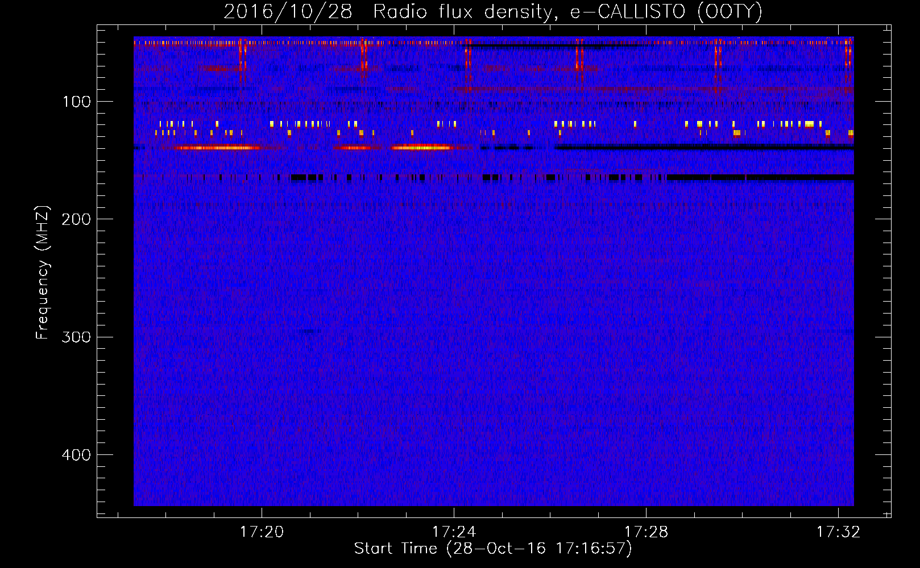The height and width of the screenshot is (568, 920).
Task: Click the 17:24 time tick label
Action: click(x=454, y=532)
